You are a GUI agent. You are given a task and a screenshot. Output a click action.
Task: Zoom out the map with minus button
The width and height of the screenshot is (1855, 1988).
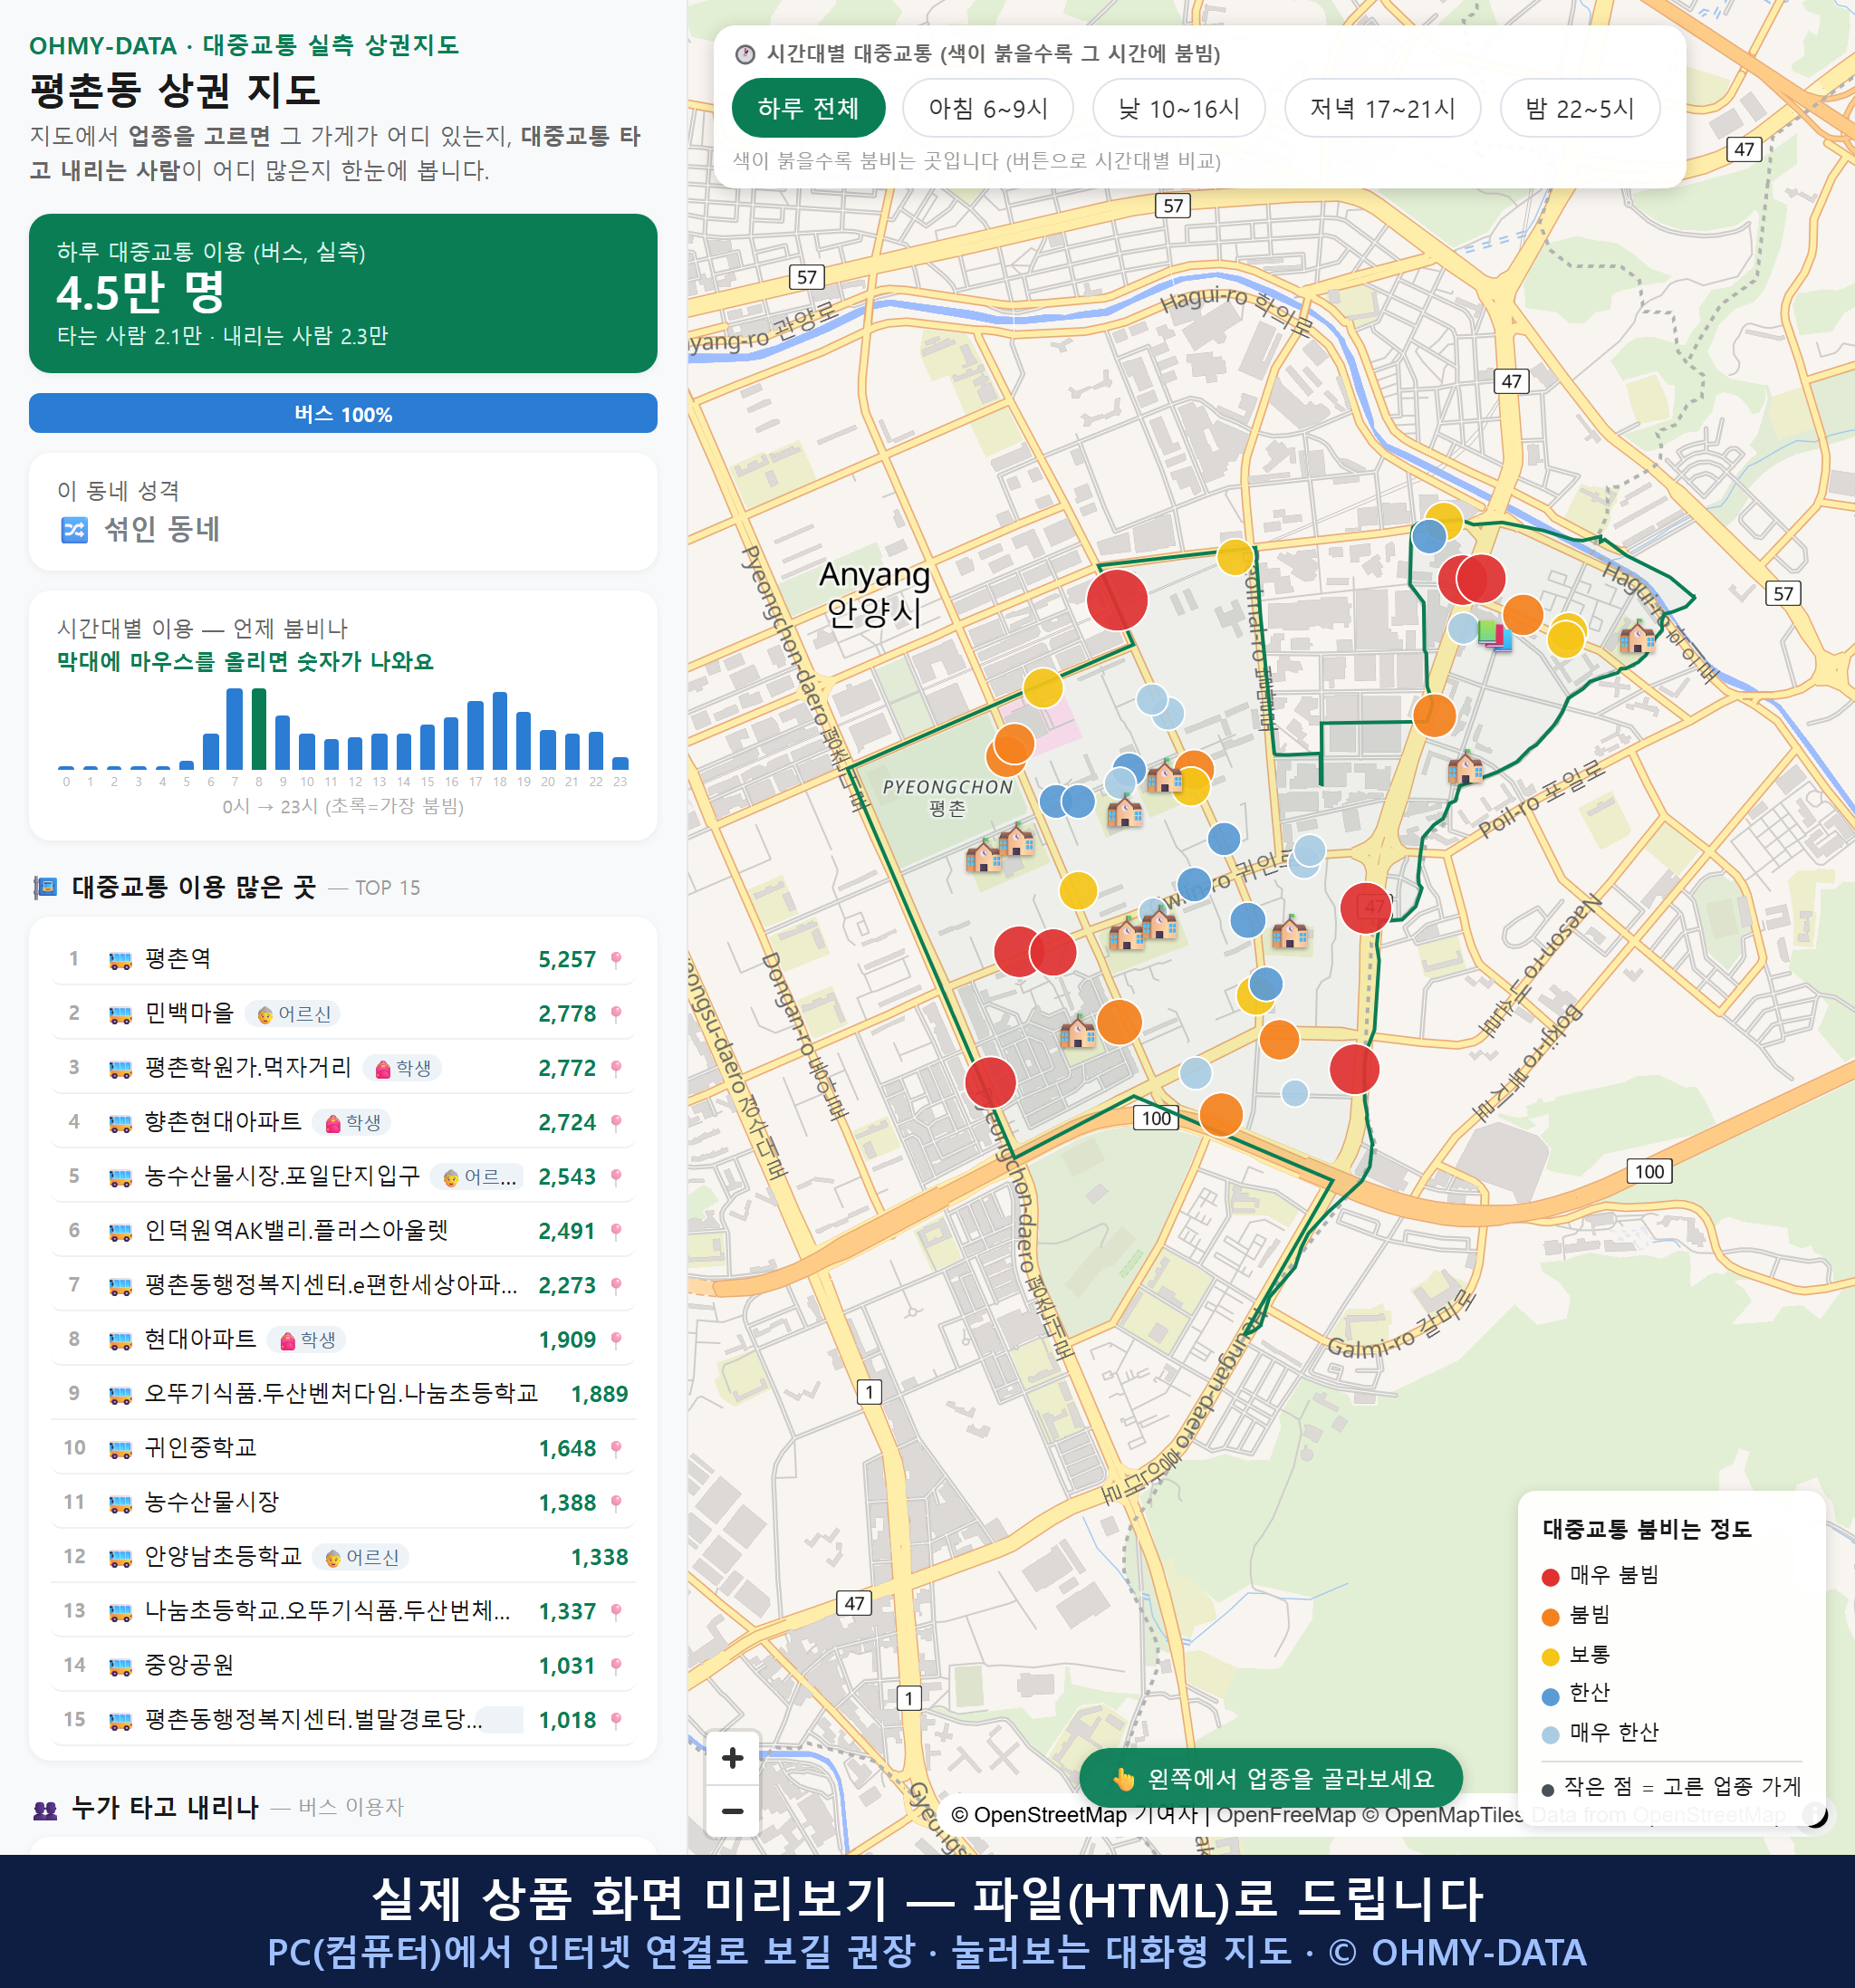(x=732, y=1811)
